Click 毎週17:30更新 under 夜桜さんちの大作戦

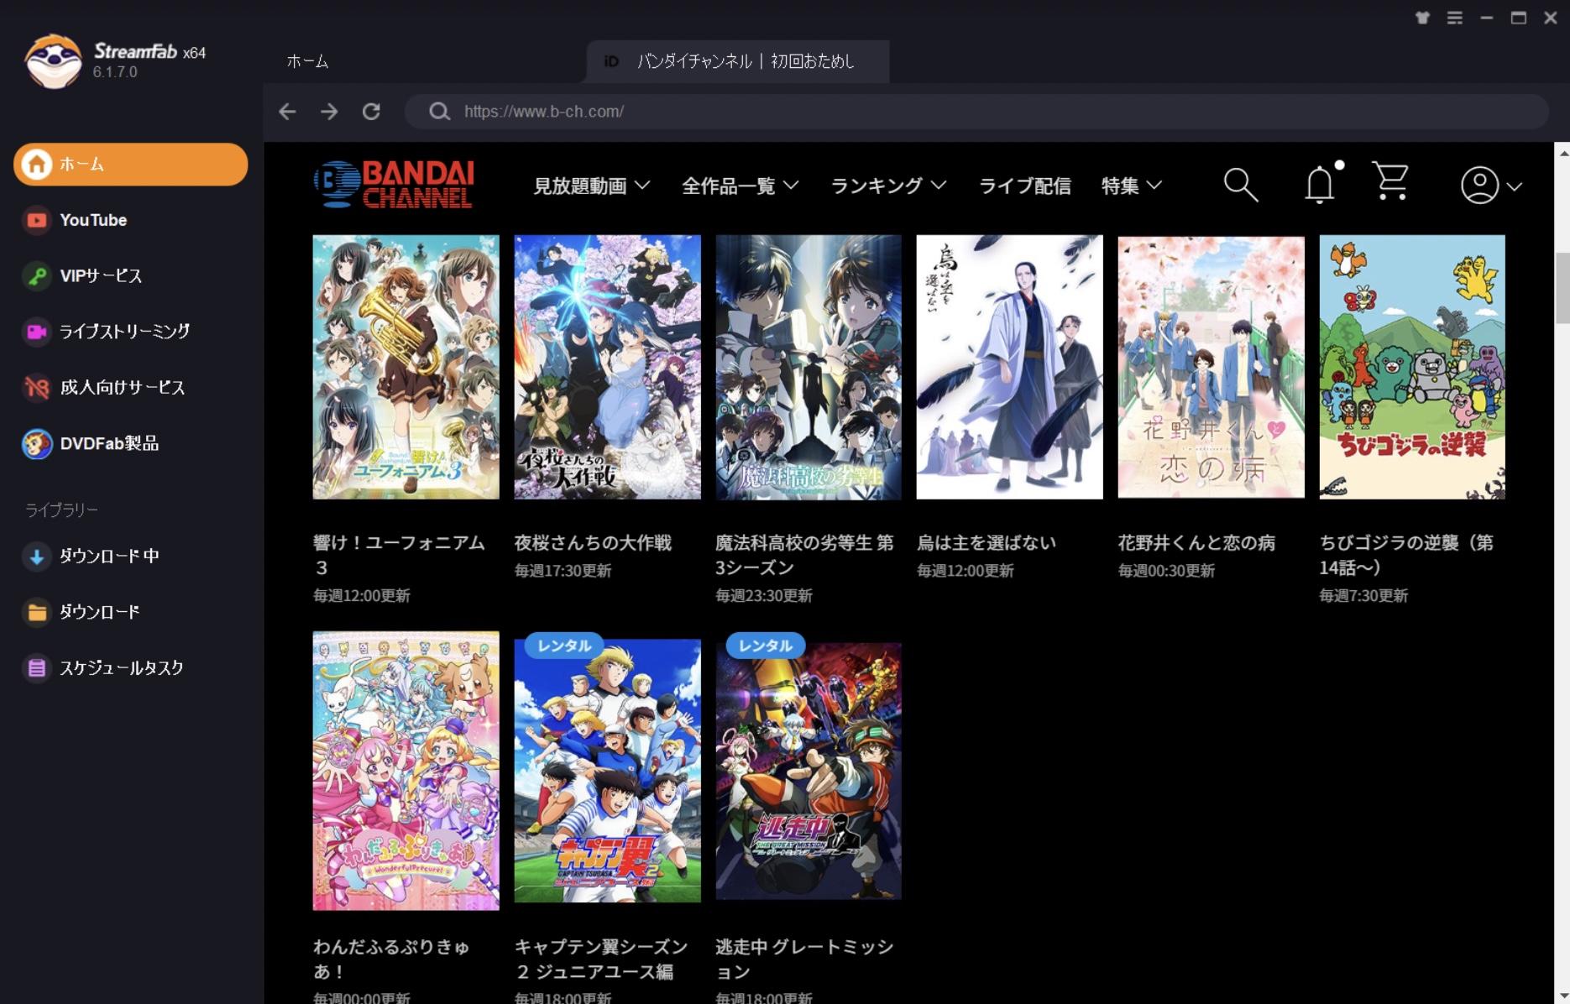point(563,571)
